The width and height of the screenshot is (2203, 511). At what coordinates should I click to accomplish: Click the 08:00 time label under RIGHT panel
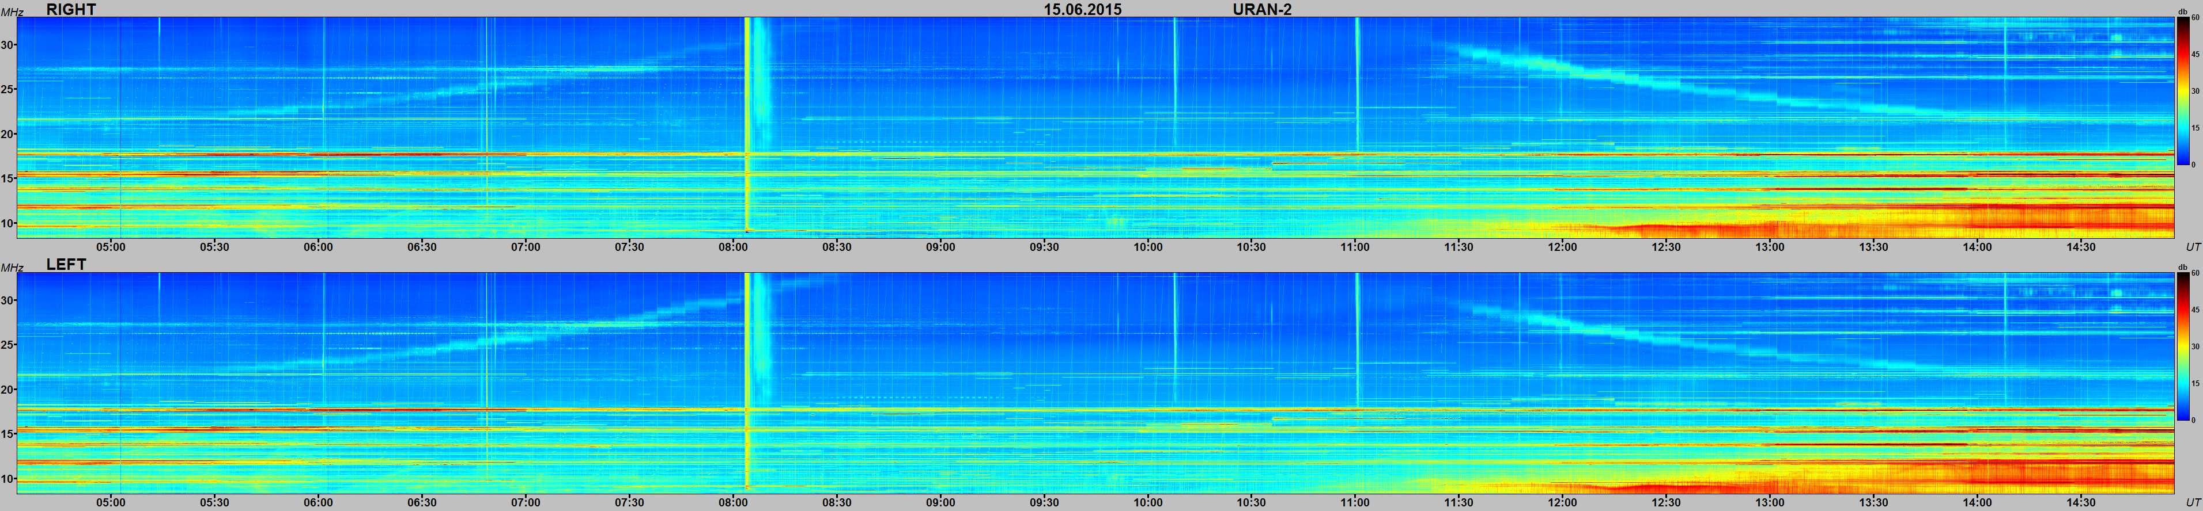tap(733, 247)
